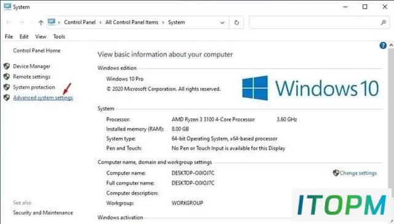Click the System window title bar icon
The image size is (394, 224).
(7, 7)
